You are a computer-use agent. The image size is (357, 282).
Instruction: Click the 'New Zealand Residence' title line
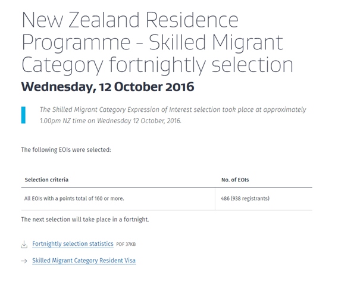click(129, 21)
